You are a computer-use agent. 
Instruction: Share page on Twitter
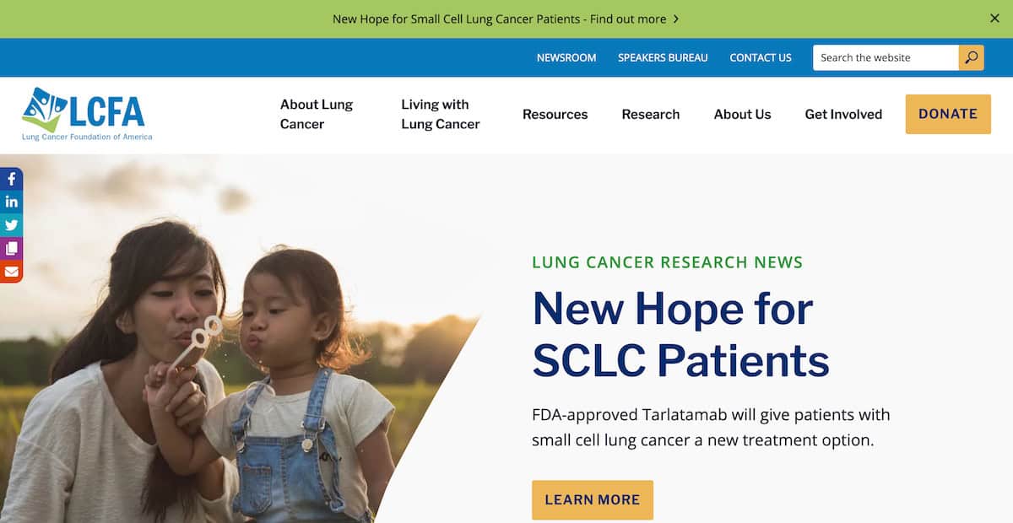11,225
